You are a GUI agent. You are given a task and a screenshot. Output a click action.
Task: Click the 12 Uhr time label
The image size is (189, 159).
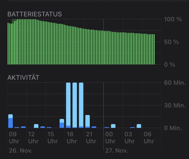(x=33, y=138)
